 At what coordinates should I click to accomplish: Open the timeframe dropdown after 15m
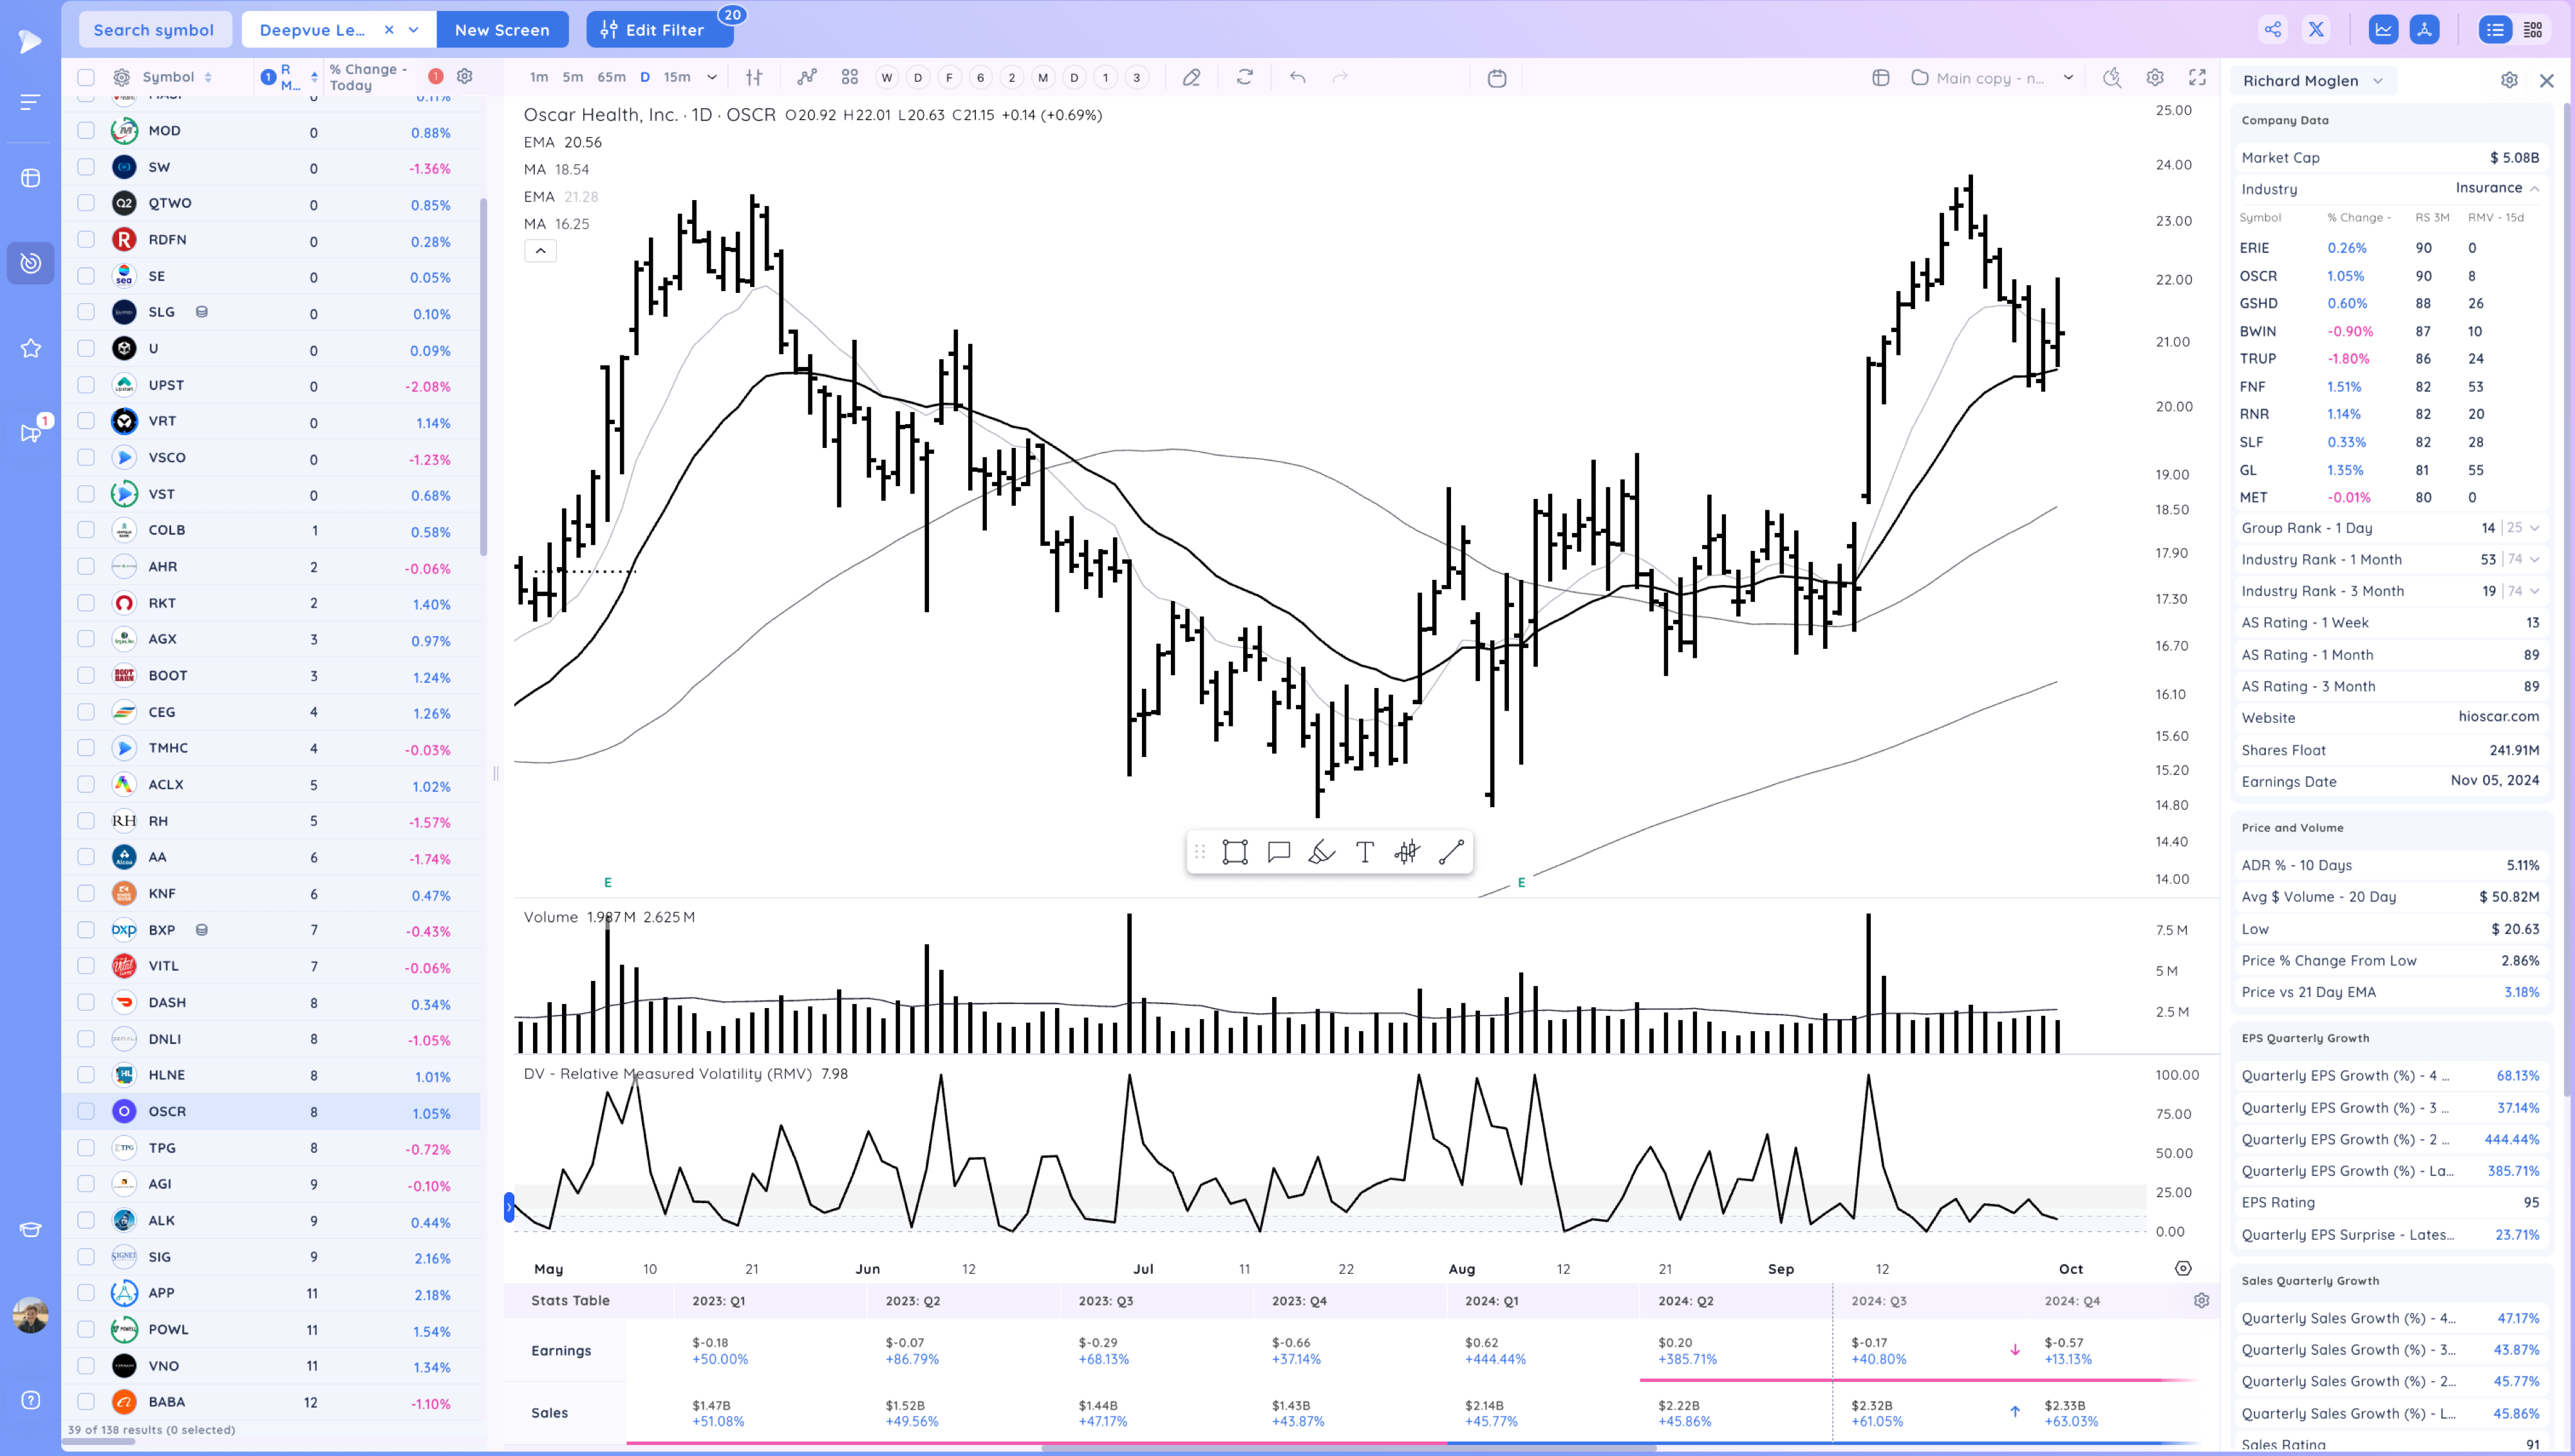pyautogui.click(x=712, y=77)
